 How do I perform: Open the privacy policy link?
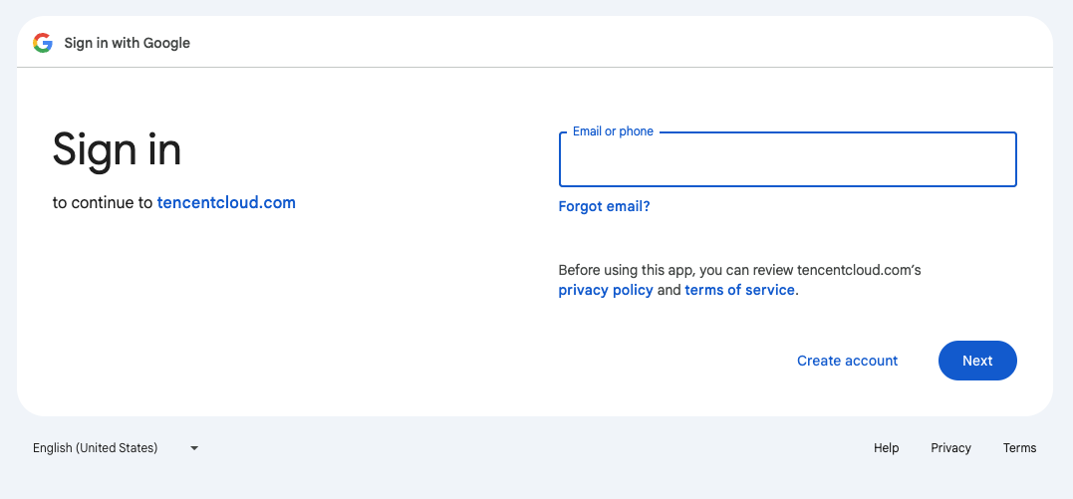click(x=605, y=290)
